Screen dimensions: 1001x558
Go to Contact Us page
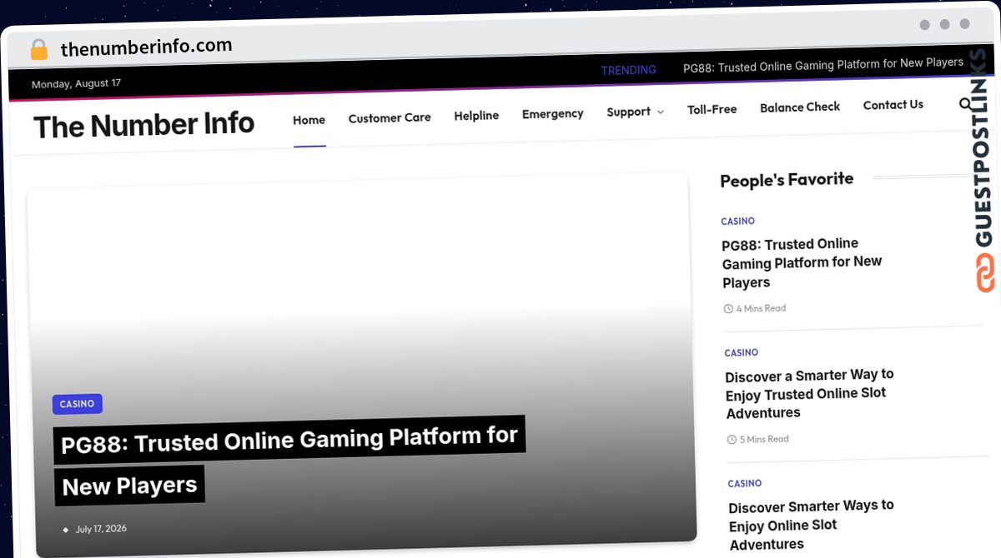tap(893, 105)
